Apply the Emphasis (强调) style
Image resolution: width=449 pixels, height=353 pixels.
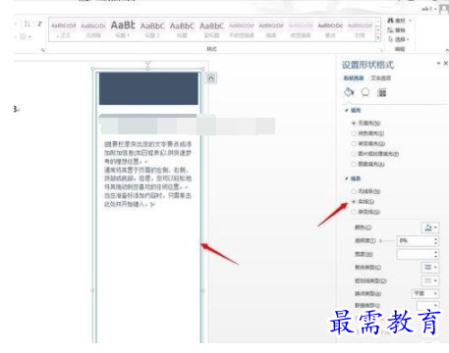pos(271,29)
